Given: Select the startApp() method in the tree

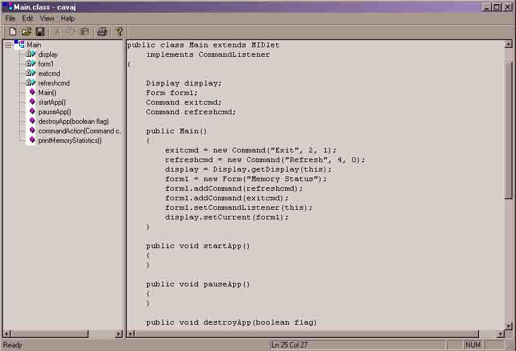Looking at the screenshot, I should pyautogui.click(x=52, y=102).
